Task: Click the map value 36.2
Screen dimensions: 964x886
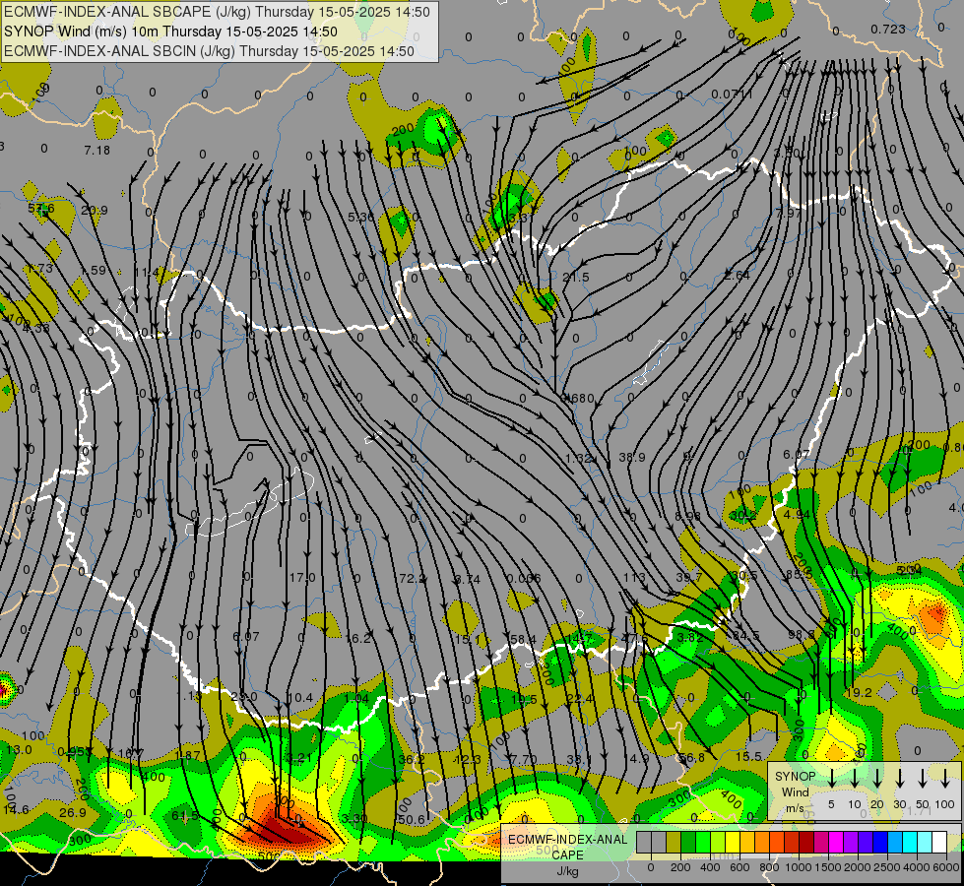Action: (412, 759)
